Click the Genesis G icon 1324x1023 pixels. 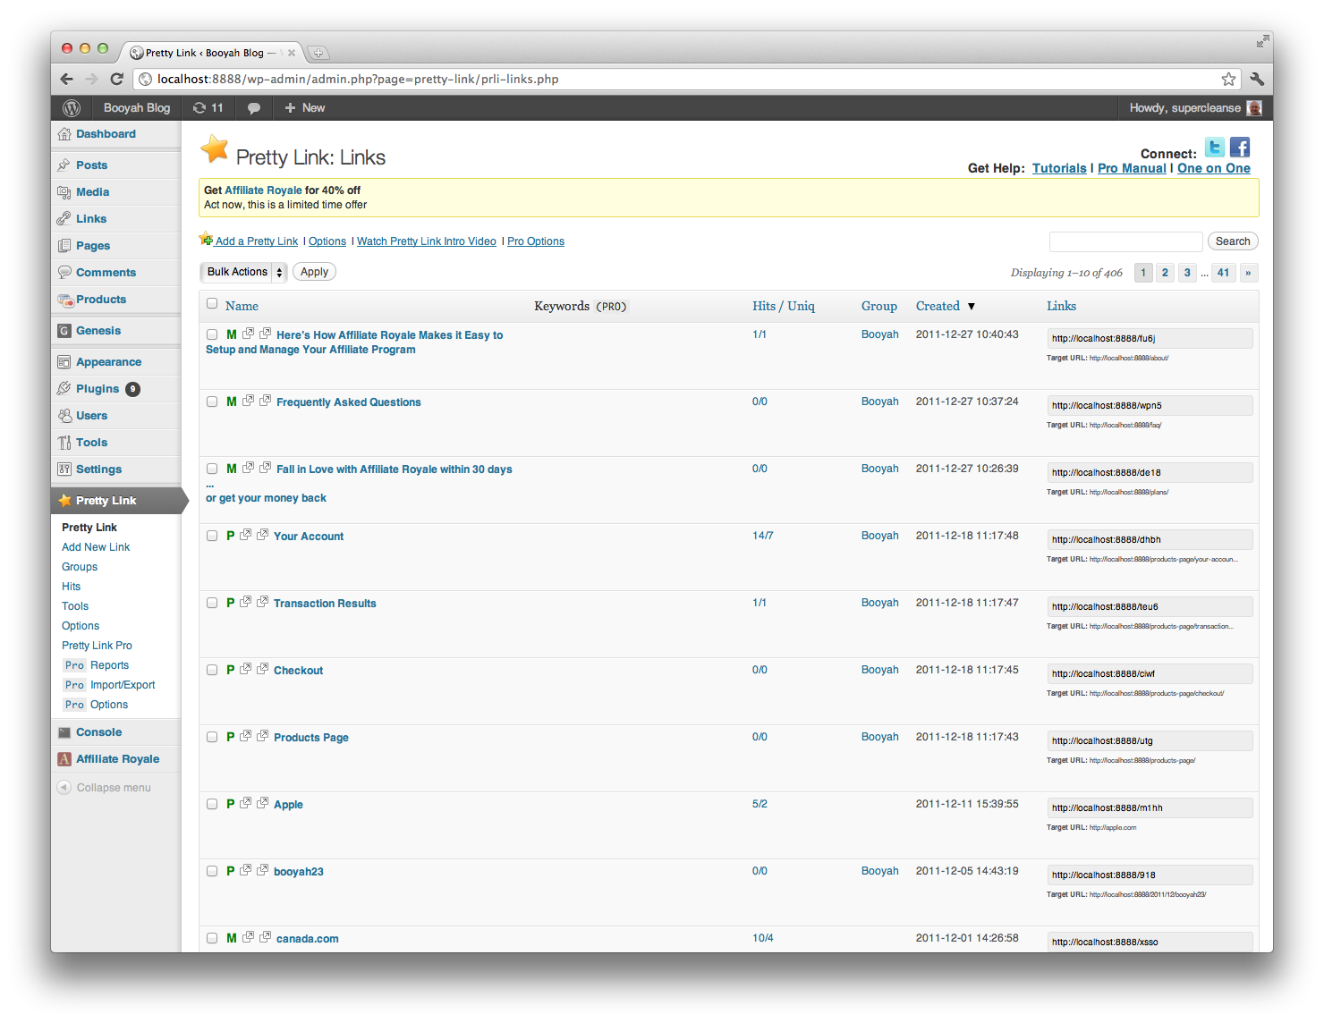pyautogui.click(x=64, y=331)
